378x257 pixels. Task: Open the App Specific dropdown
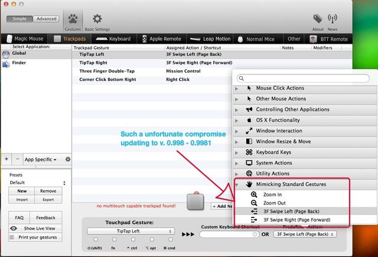[x=40, y=160]
